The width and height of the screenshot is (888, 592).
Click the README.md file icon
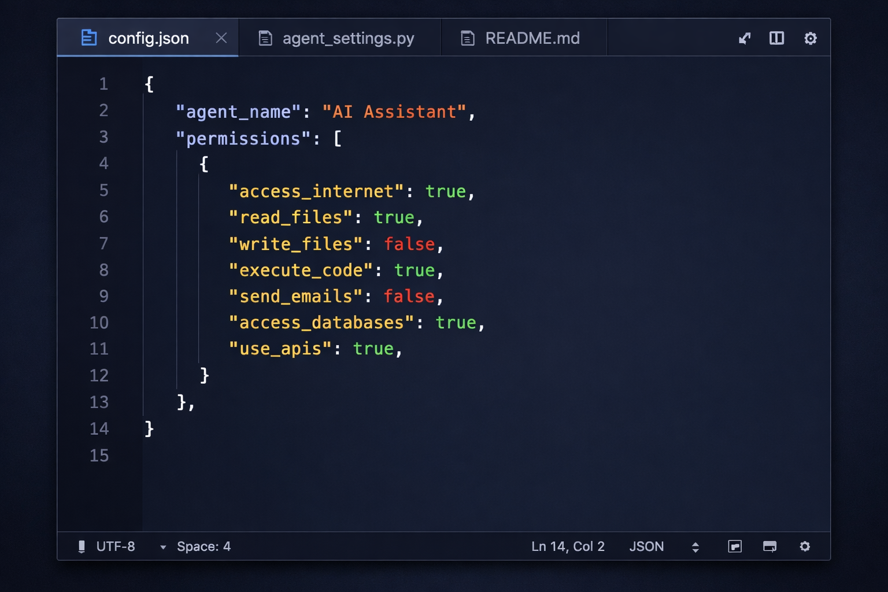tap(468, 38)
